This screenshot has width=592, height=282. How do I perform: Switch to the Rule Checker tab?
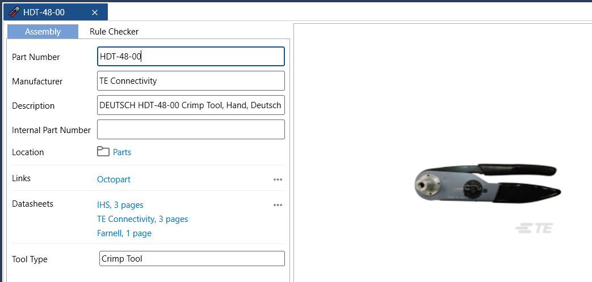[x=114, y=32]
